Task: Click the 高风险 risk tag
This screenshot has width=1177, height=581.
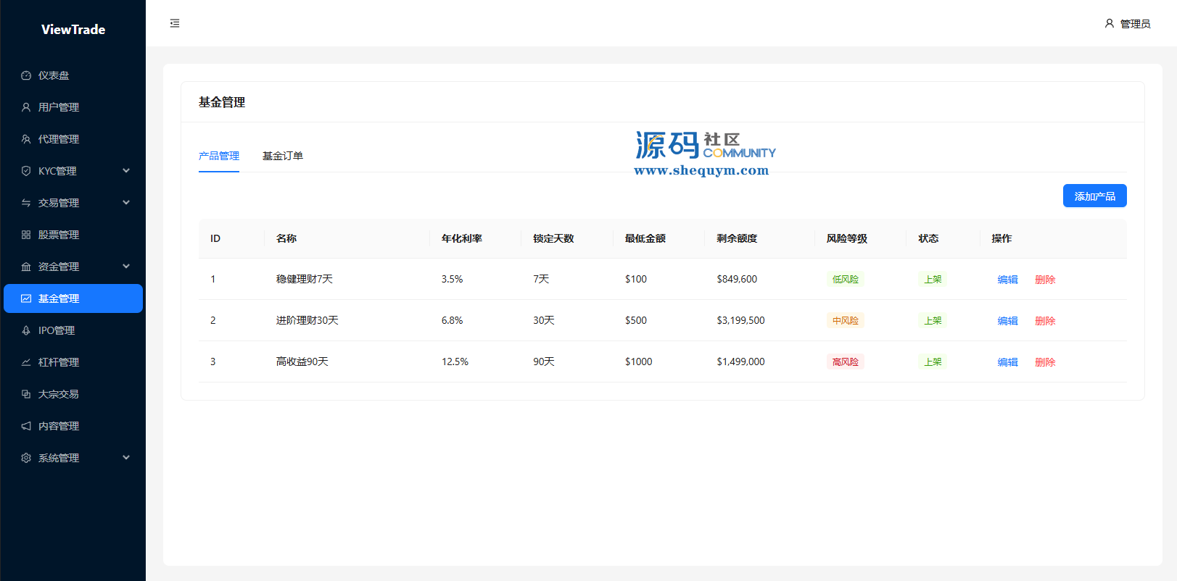Action: [846, 362]
